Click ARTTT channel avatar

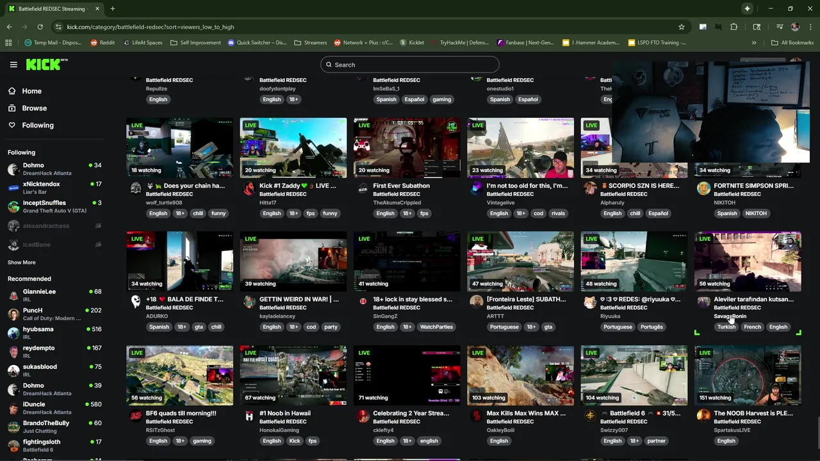pyautogui.click(x=476, y=302)
